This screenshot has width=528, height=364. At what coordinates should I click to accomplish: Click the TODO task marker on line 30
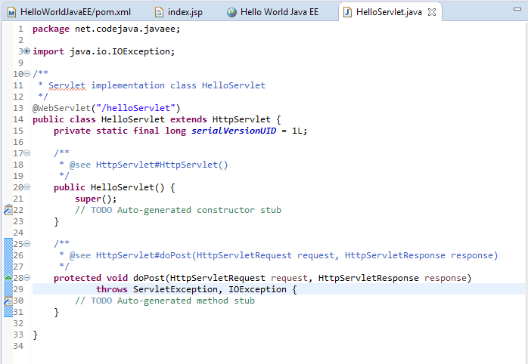pos(8,301)
